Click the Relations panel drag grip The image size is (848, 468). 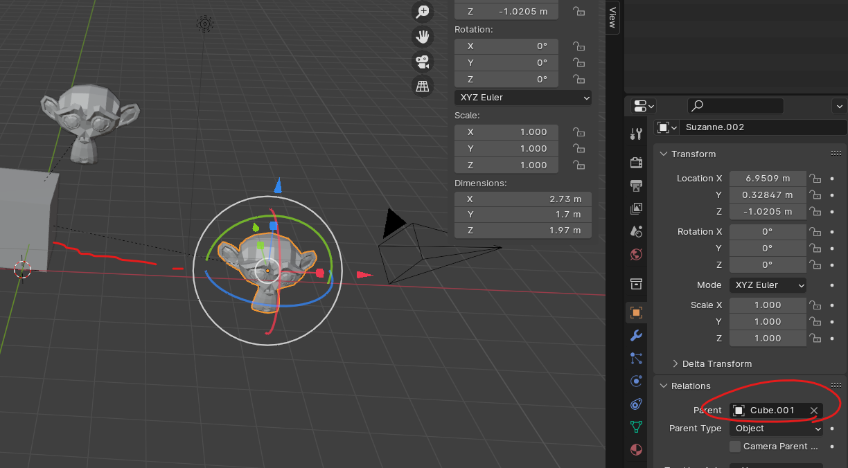point(836,386)
